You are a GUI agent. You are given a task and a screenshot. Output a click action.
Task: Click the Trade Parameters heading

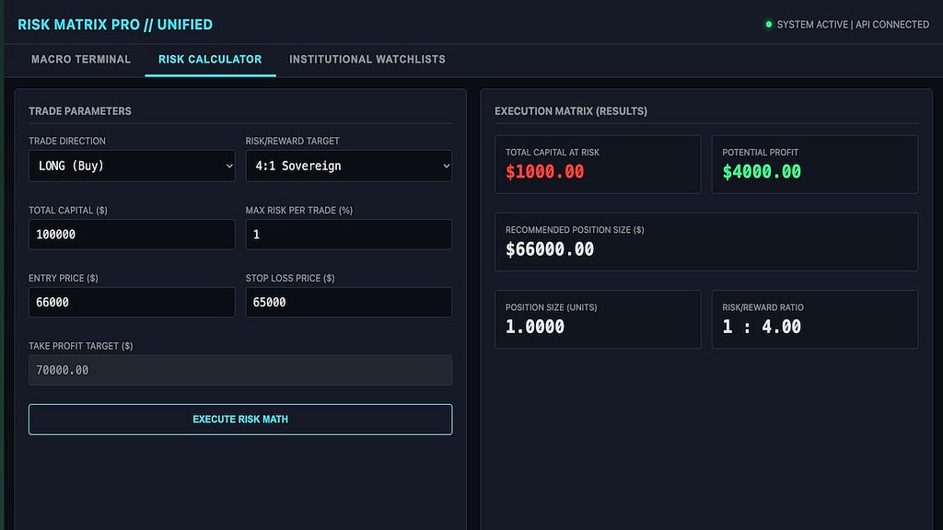[80, 111]
